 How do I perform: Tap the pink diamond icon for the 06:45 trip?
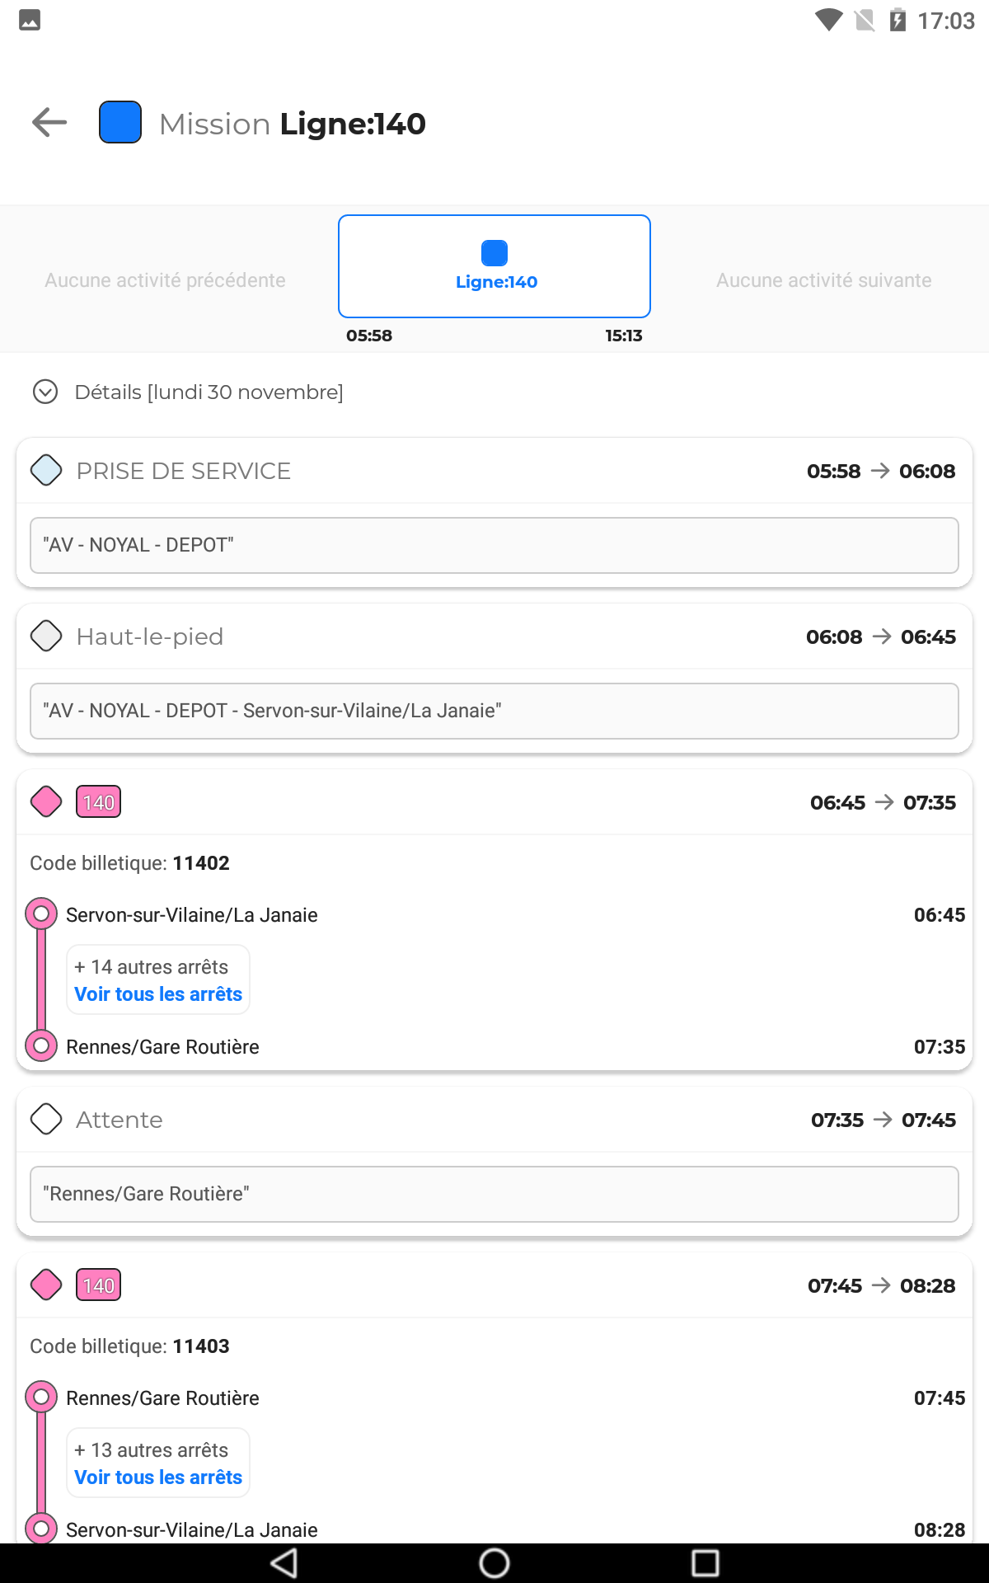[x=46, y=802]
